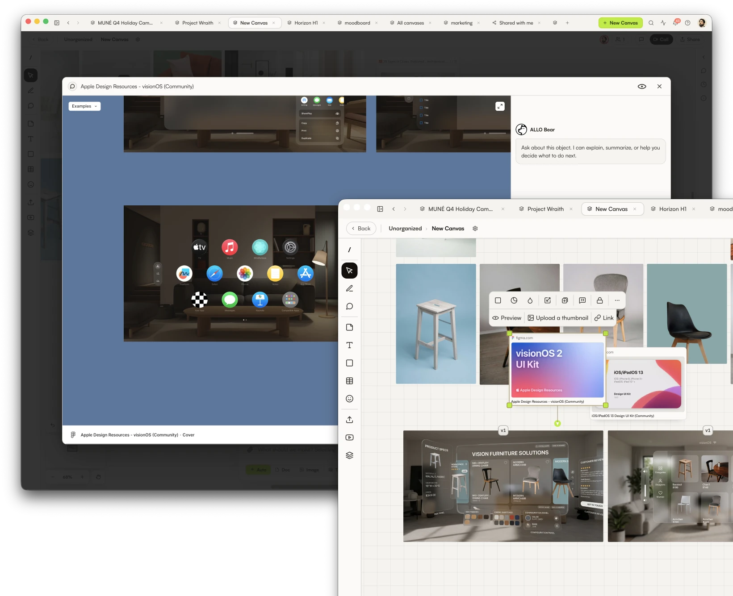
Task: Open the Examples dropdown in the preview
Action: click(84, 106)
